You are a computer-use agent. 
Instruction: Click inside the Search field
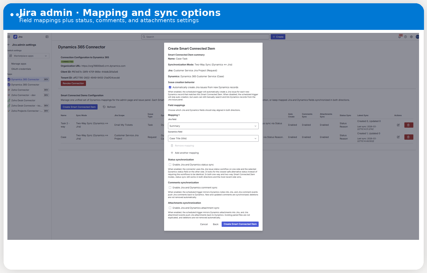click(x=205, y=36)
